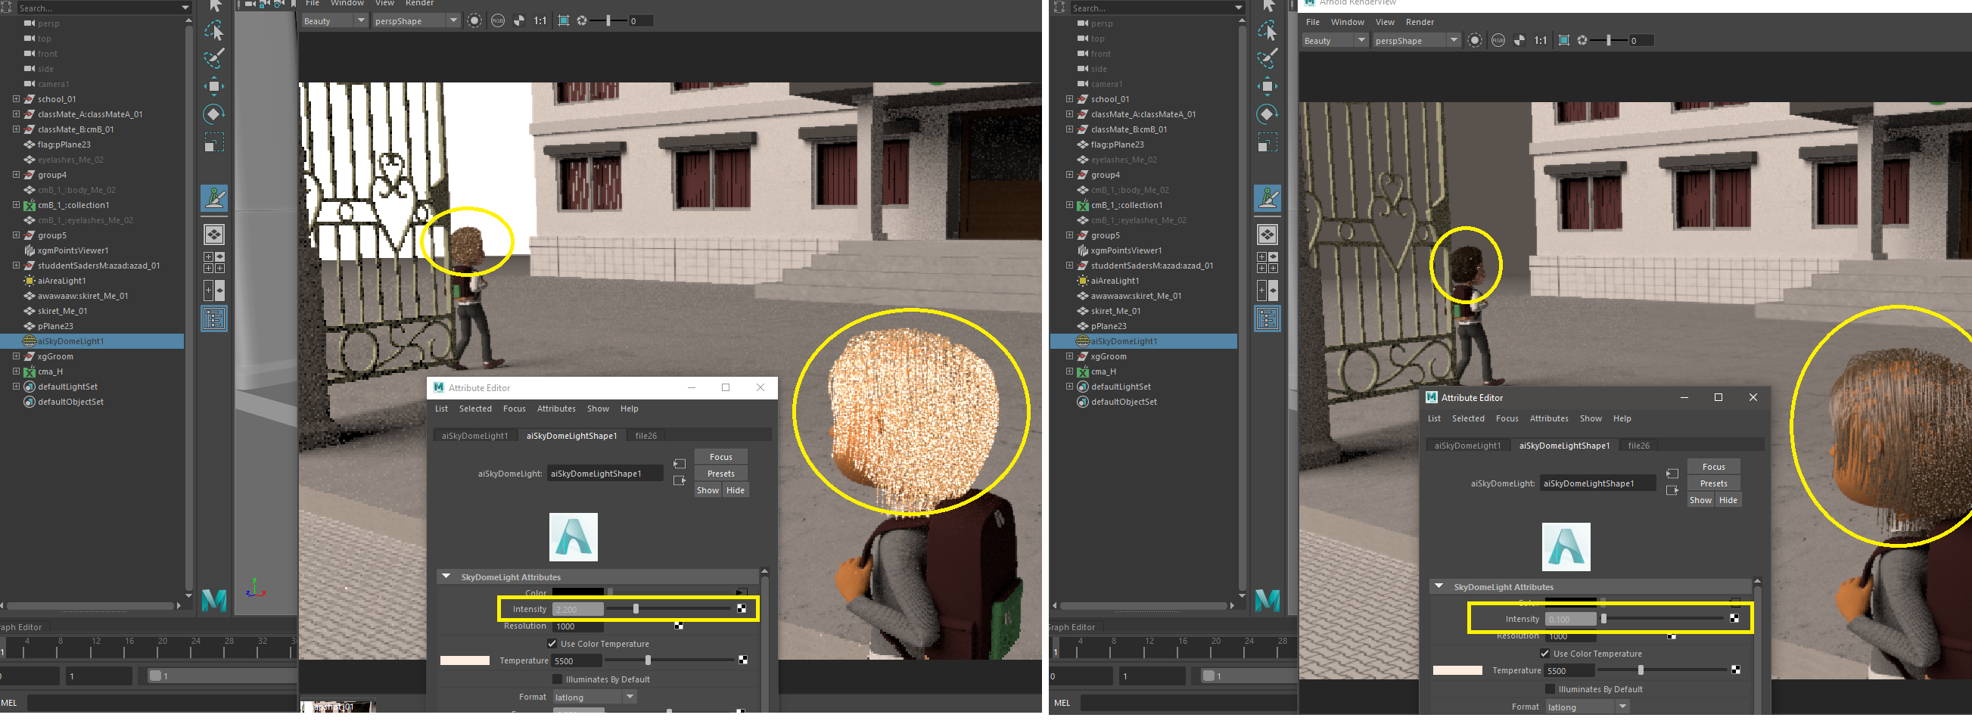Open the Render menu in Arnold RenderView

1420,21
